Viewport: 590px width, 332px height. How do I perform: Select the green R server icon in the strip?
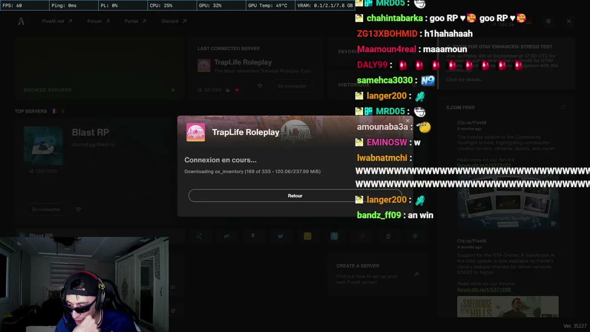[199, 236]
